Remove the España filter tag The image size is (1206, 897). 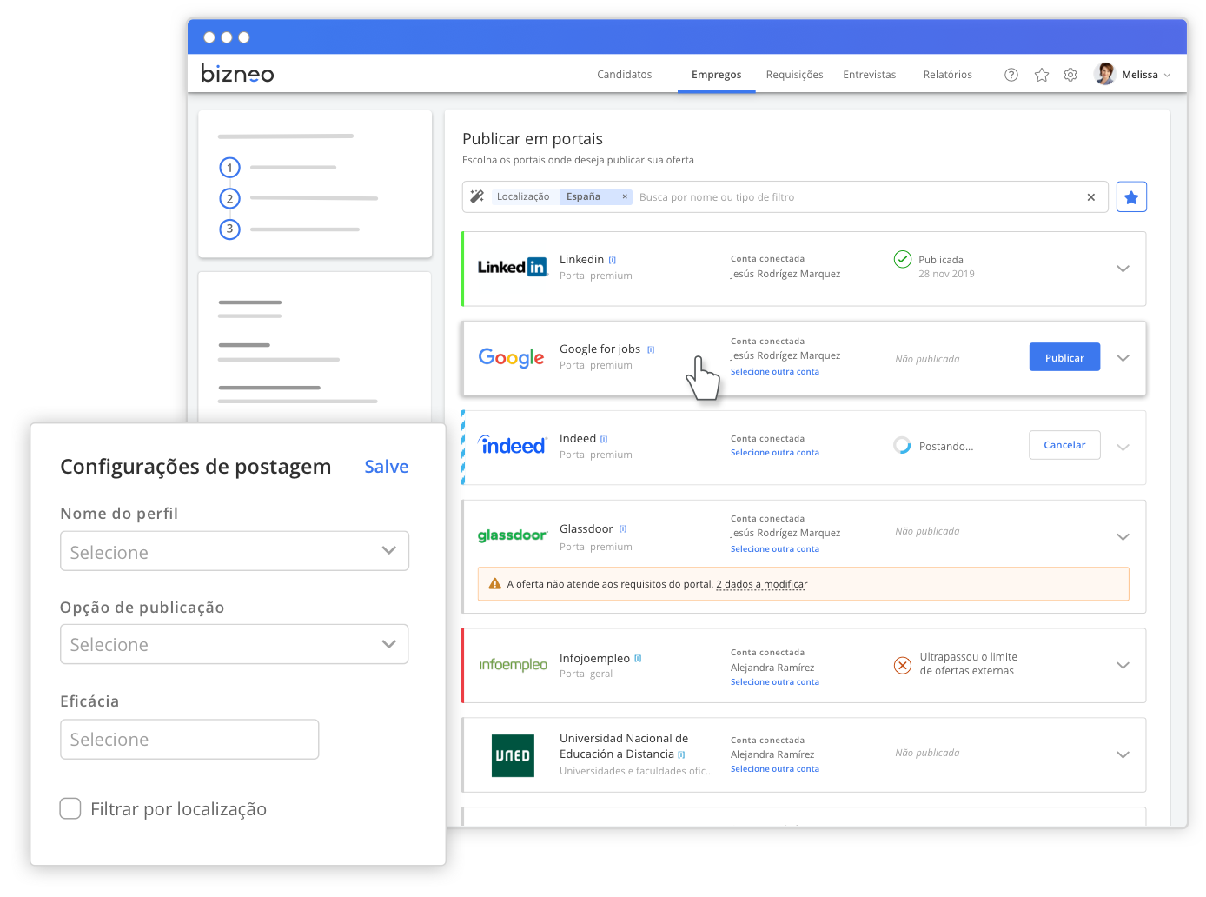(625, 196)
